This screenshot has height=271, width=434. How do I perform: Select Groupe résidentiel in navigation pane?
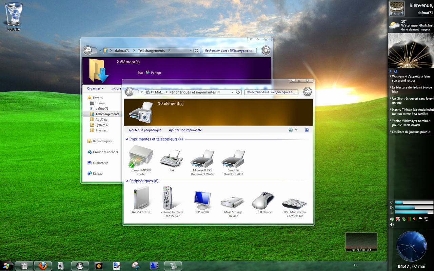(x=103, y=152)
